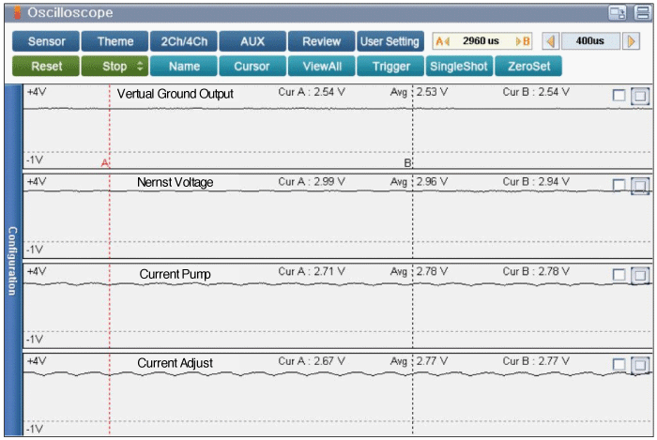Toggle checkbox on Nernst Voltage channel
The width and height of the screenshot is (657, 440).
click(x=619, y=185)
